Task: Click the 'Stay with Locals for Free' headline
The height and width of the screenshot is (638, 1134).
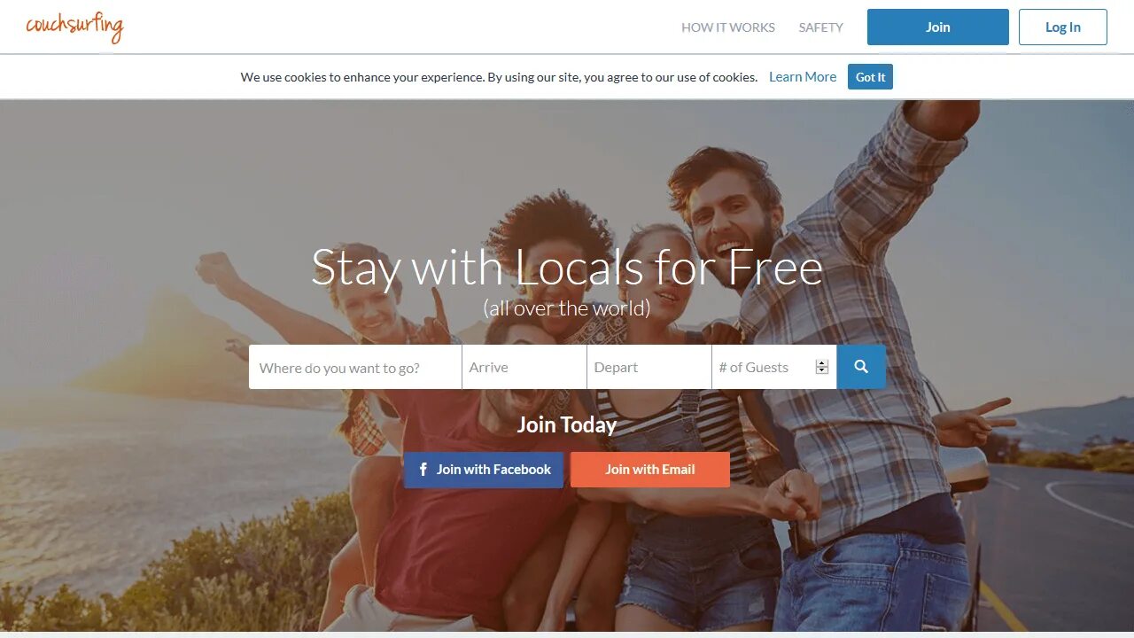Action: click(567, 267)
